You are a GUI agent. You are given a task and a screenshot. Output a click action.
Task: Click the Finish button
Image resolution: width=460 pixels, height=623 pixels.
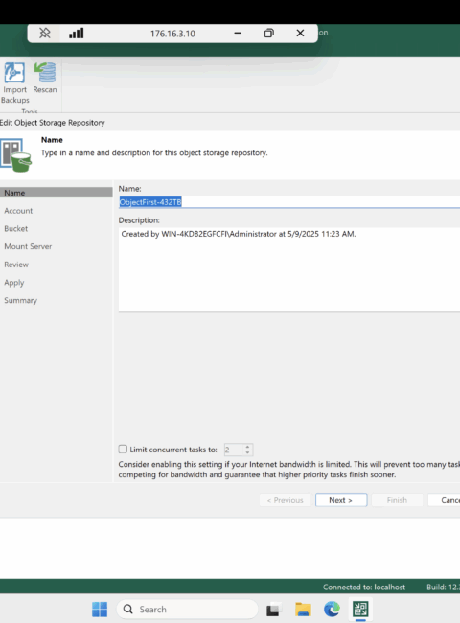click(397, 500)
